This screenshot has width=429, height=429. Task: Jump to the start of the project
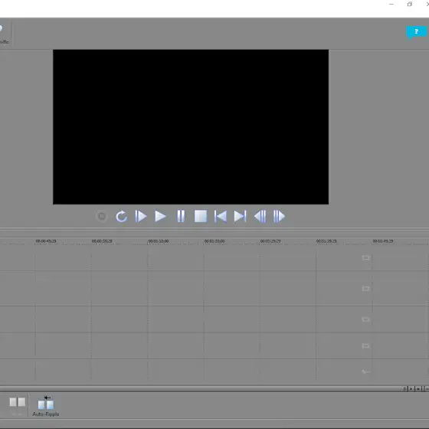coord(221,216)
